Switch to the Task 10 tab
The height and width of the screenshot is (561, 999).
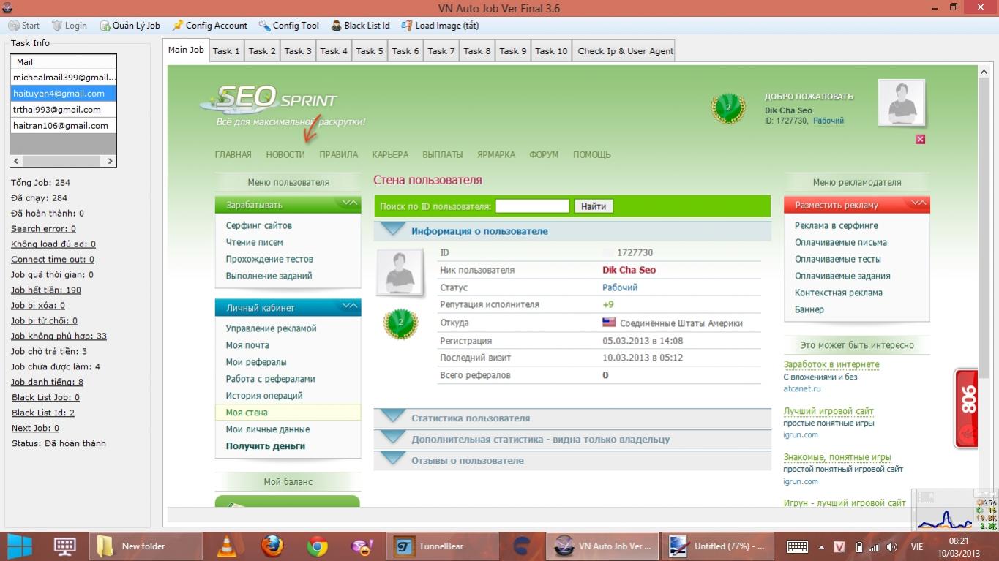point(551,51)
